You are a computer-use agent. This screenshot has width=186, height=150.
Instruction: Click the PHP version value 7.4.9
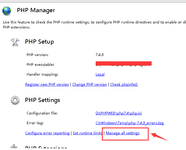coord(100,55)
